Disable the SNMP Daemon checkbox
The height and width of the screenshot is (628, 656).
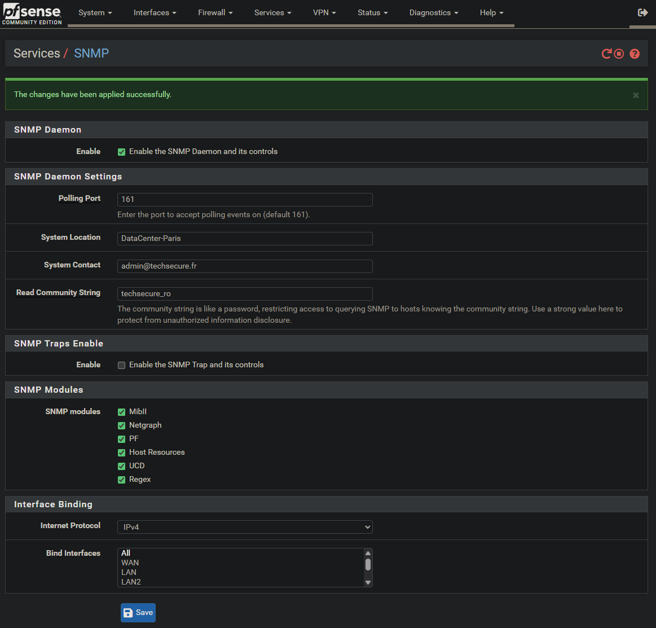point(121,152)
